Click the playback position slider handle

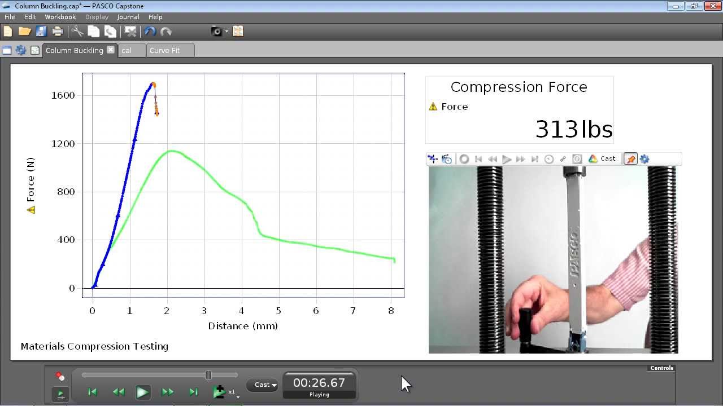208,375
